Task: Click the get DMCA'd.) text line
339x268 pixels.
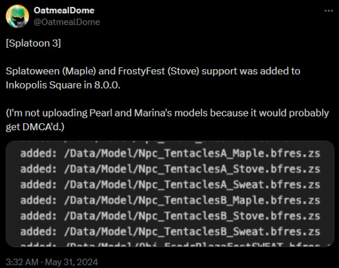Action: 35,127
